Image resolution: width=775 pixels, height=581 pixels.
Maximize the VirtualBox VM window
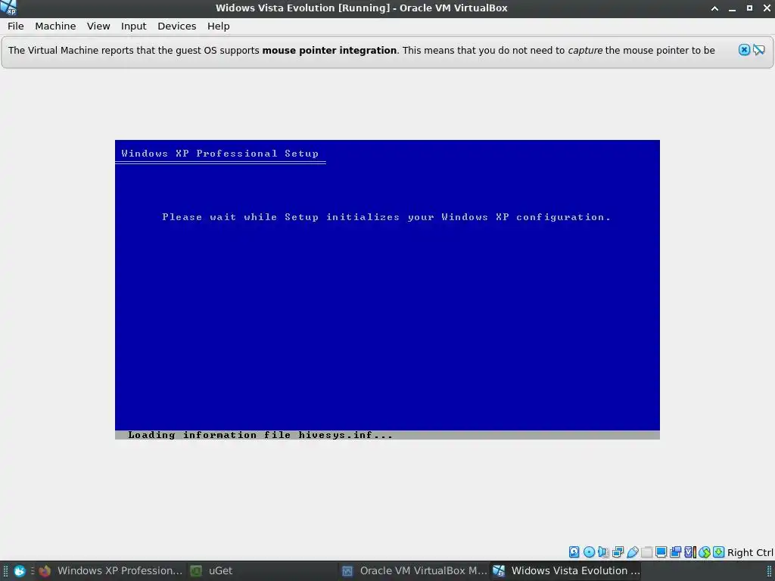pyautogui.click(x=749, y=8)
